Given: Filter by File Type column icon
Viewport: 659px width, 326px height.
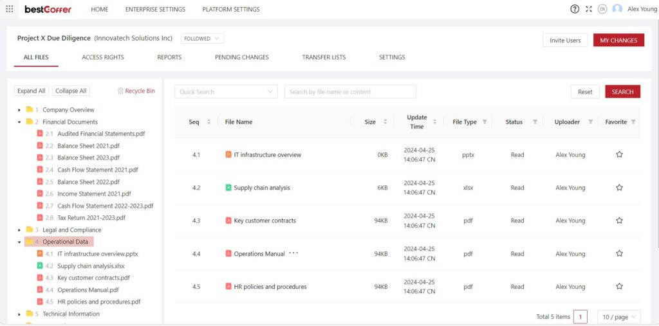Looking at the screenshot, I should pyautogui.click(x=485, y=122).
